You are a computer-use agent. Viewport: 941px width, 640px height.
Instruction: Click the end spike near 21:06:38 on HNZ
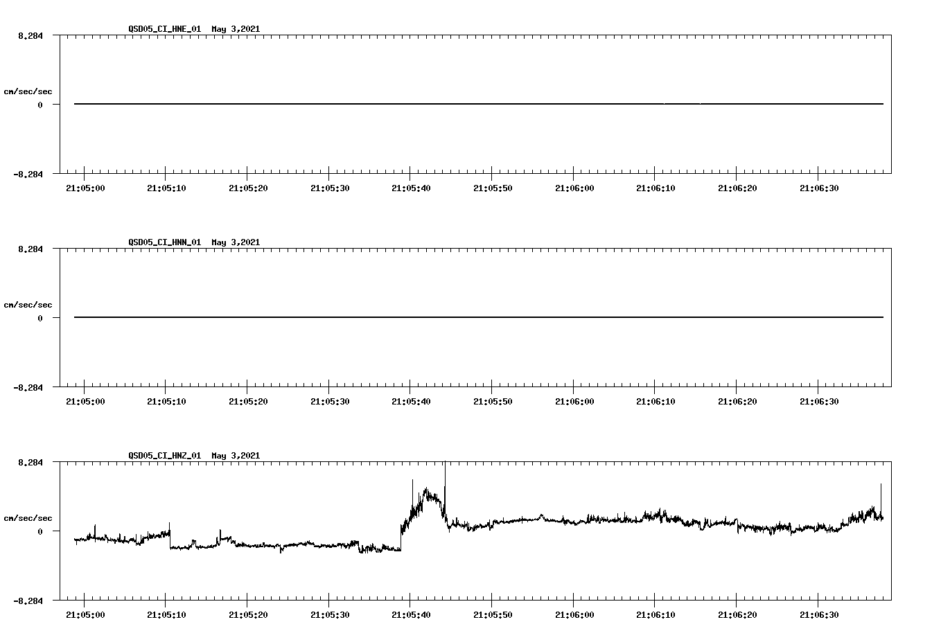881,488
